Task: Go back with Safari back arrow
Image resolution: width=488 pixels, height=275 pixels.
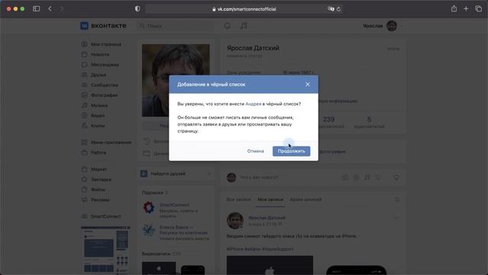Action: [x=50, y=8]
